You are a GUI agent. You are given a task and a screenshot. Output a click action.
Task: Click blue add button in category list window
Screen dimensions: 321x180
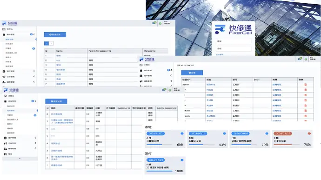pos(55,34)
